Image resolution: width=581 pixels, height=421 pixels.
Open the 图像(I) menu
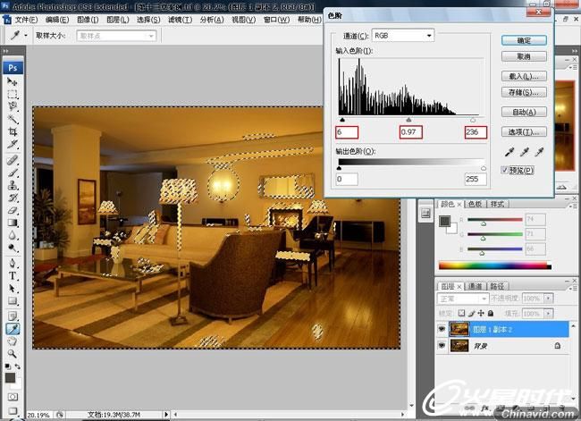[x=88, y=20]
